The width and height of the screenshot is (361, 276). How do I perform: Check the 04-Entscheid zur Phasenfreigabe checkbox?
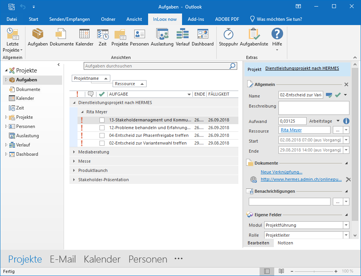click(102, 136)
